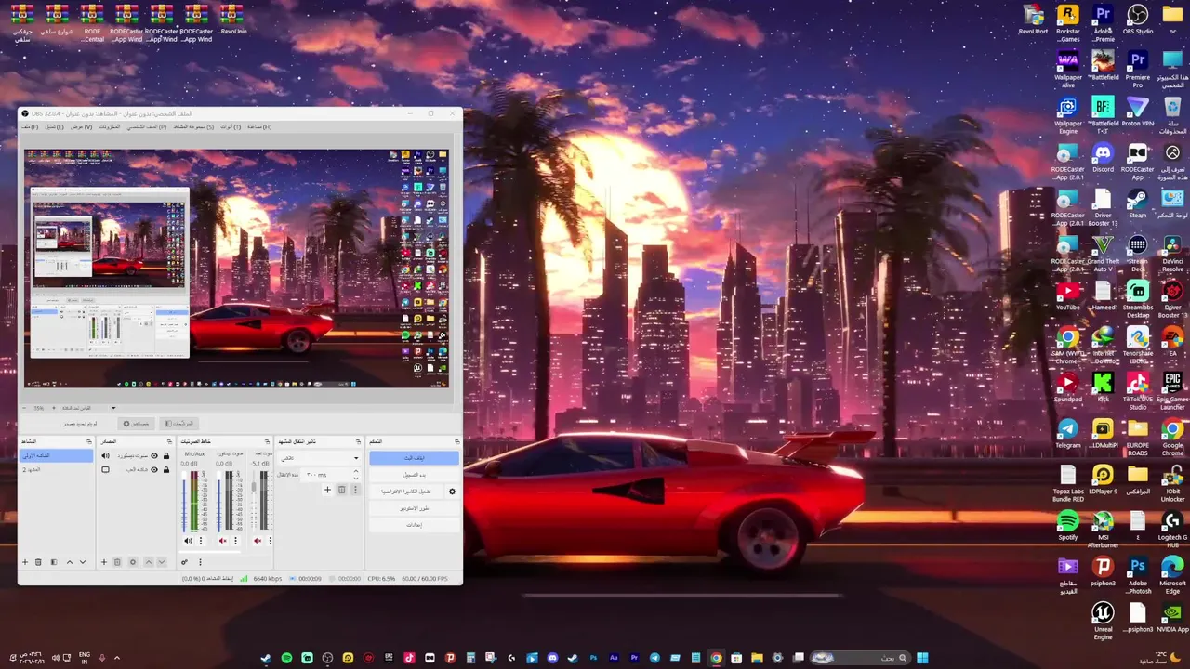Pop out the Scene Transitions dock

(359, 441)
